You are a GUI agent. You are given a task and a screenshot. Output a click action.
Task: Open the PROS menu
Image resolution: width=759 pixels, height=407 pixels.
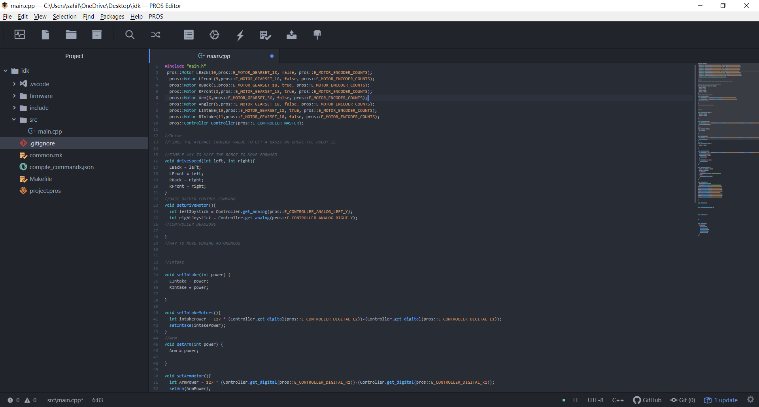coord(156,17)
